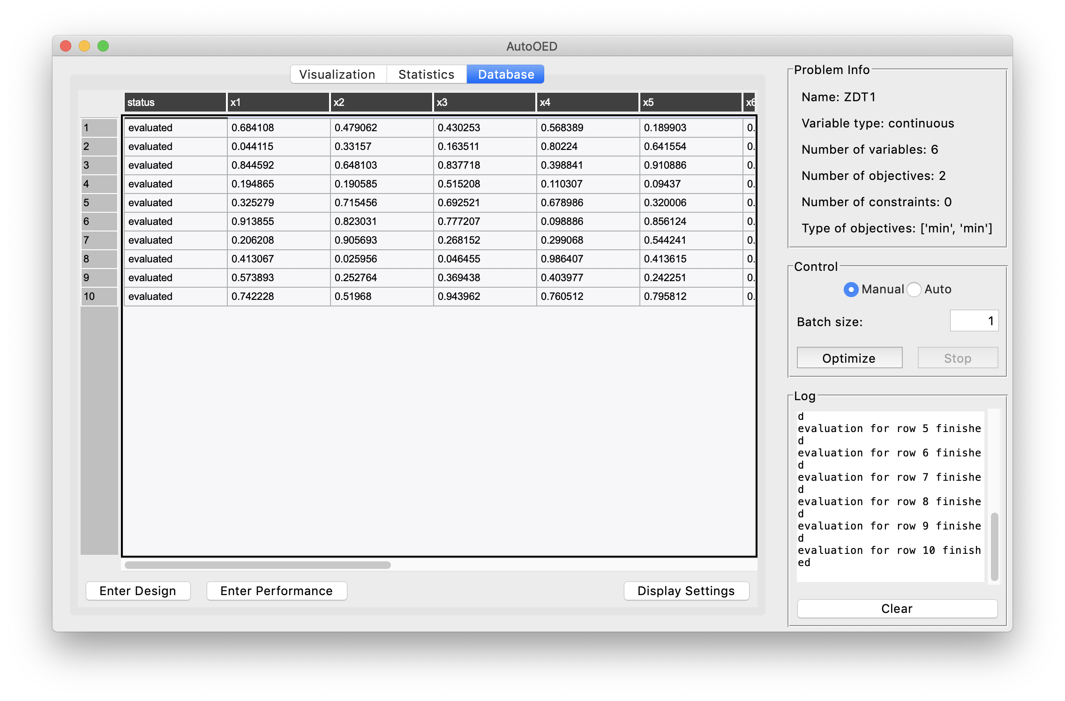The image size is (1065, 701).
Task: Click the x1 cell containing 0.684108
Action: tap(278, 128)
